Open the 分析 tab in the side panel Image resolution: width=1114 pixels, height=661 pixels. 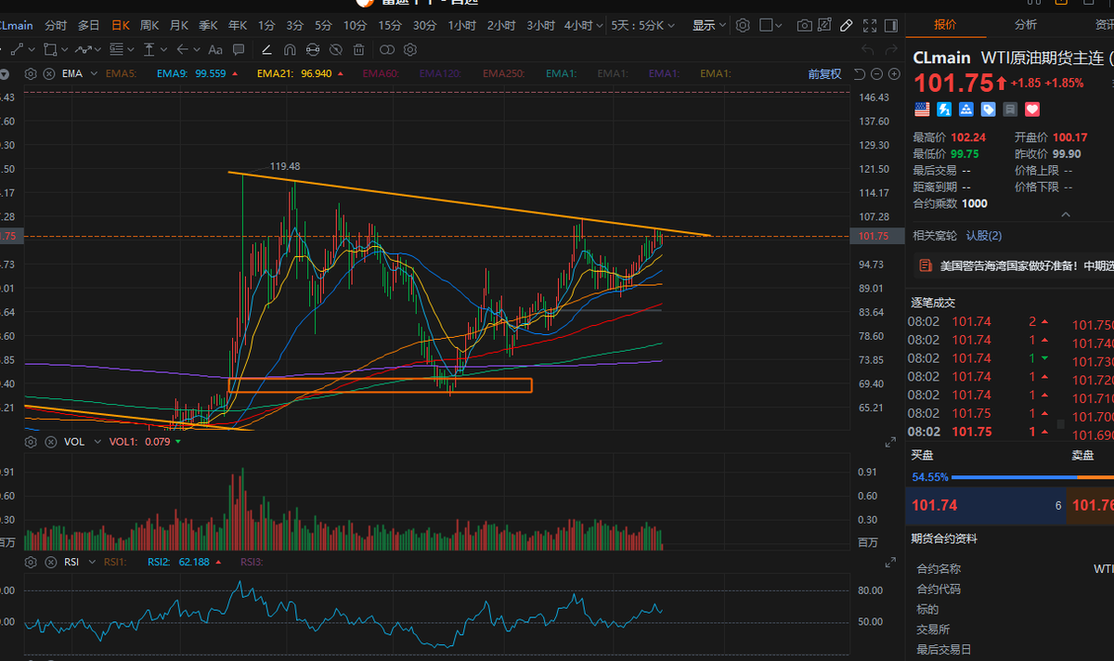1026,24
